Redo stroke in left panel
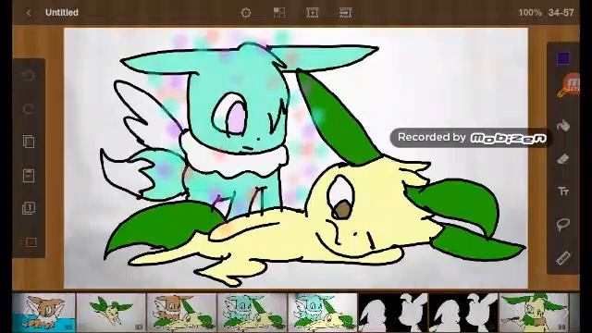Screen dimensions: 592x333 point(29,109)
